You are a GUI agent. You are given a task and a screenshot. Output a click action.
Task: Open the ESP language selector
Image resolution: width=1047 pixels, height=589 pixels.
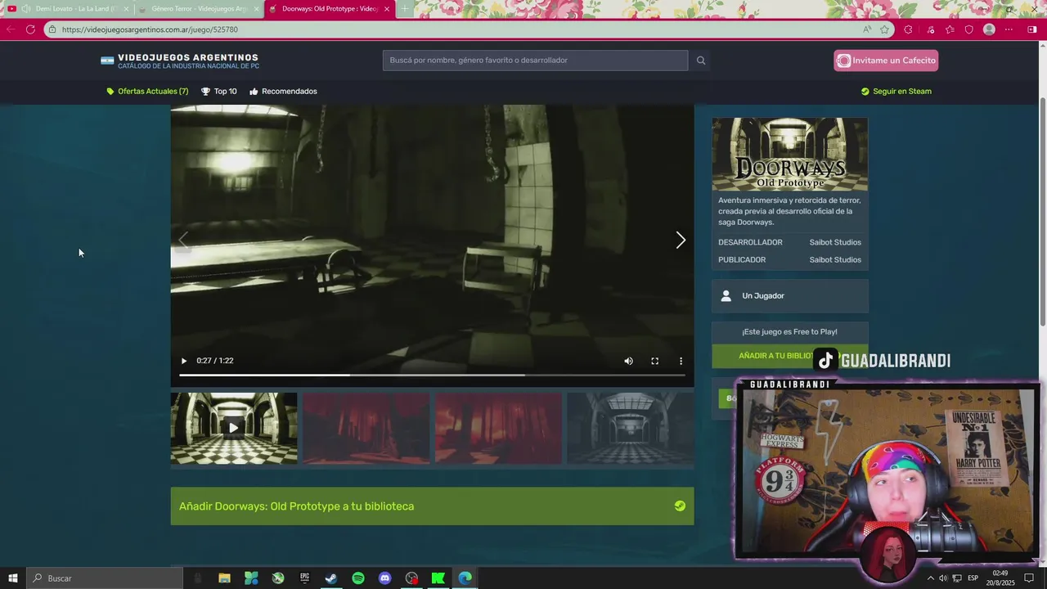tap(972, 578)
